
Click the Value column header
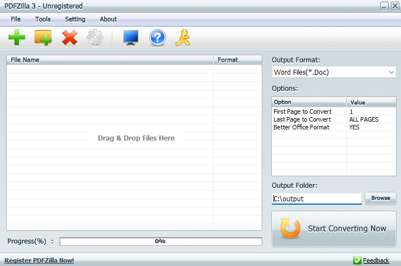click(371, 102)
